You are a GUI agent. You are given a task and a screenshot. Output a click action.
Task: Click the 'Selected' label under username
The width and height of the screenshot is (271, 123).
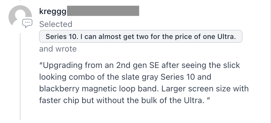[56, 24]
